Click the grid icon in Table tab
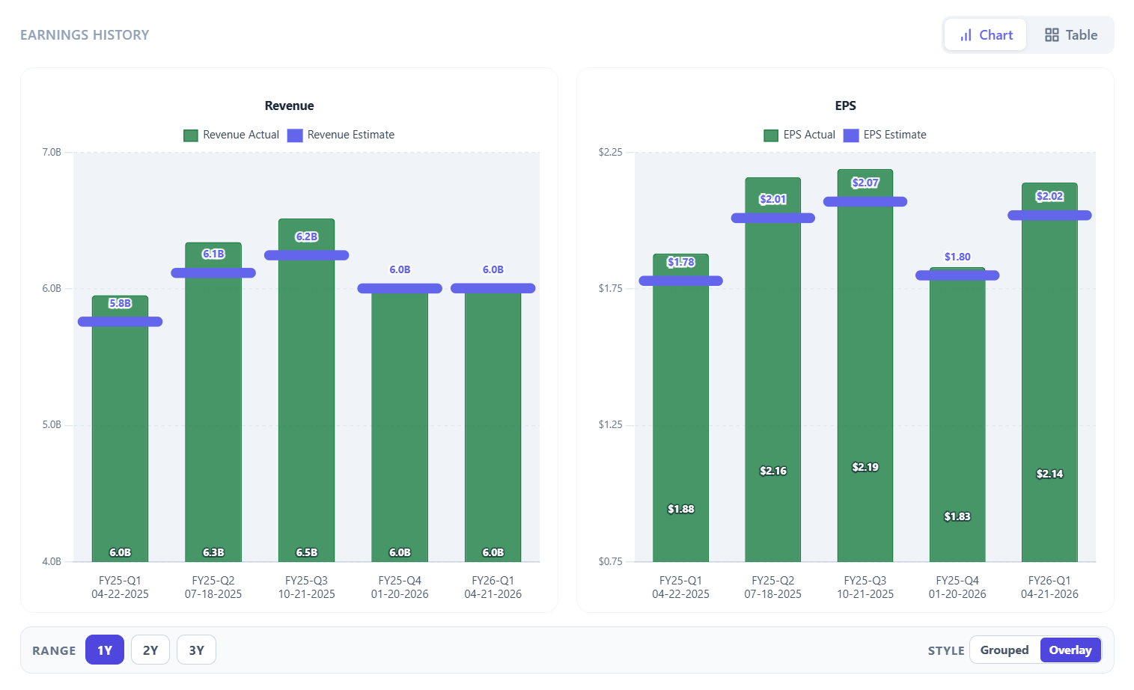Viewport: 1134px width, 690px height. coord(1052,35)
